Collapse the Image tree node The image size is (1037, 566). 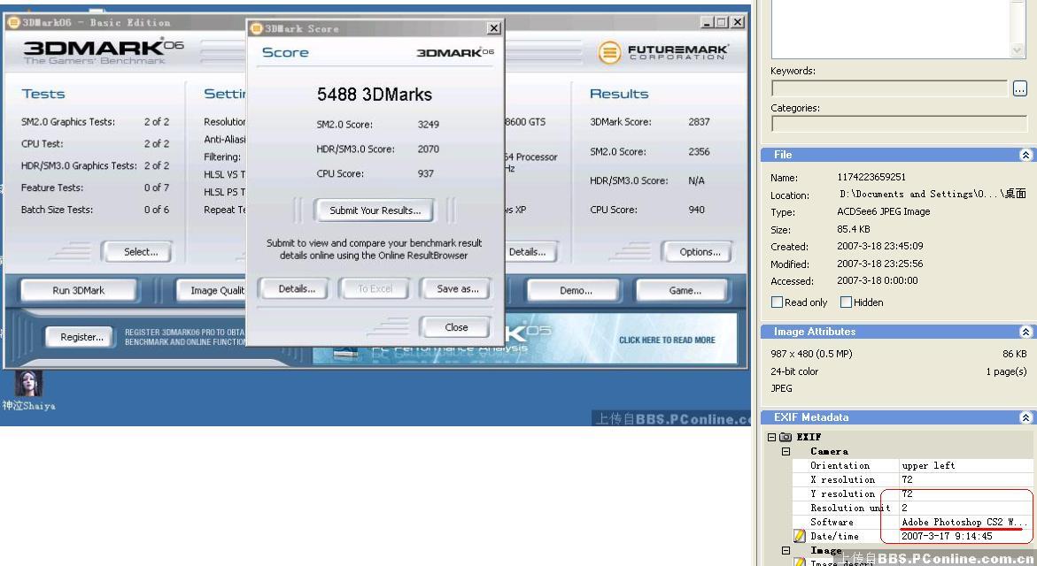coord(785,550)
